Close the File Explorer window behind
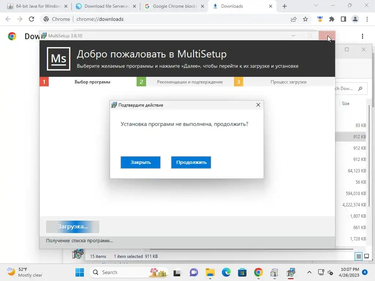The height and width of the screenshot is (281, 375). click(x=364, y=49)
